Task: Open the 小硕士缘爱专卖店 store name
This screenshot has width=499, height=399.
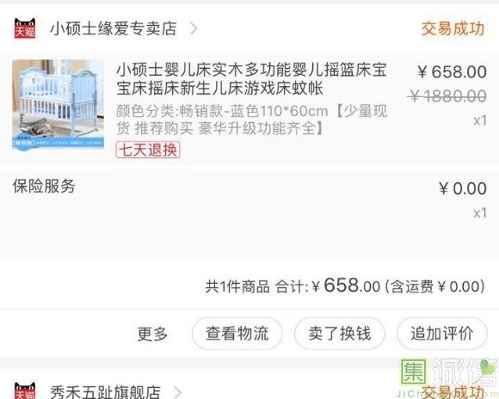Action: click(114, 28)
